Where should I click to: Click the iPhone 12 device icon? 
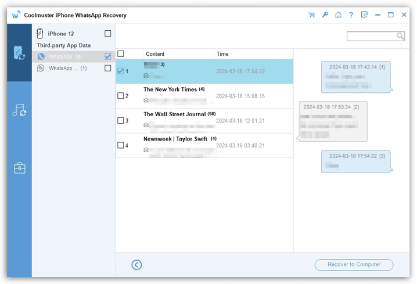click(40, 34)
